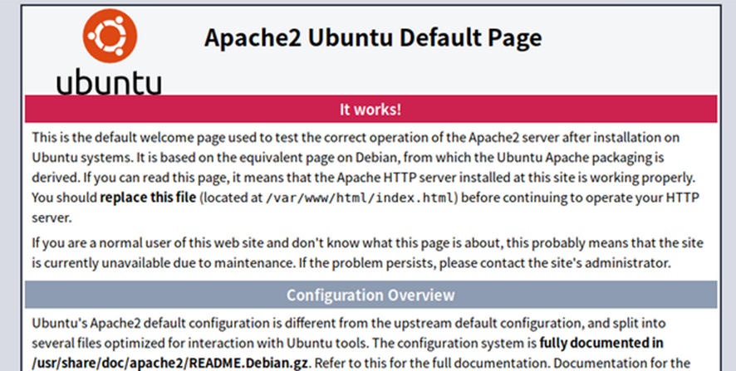
Task: Click the bold 'replace this file' text
Action: (x=148, y=197)
